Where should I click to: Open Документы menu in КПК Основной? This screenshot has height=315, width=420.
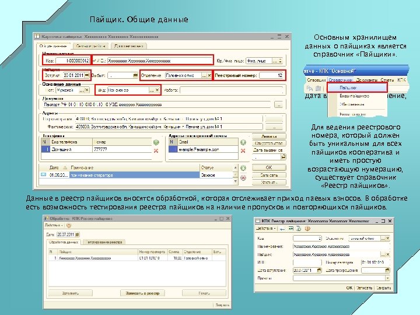click(367, 80)
